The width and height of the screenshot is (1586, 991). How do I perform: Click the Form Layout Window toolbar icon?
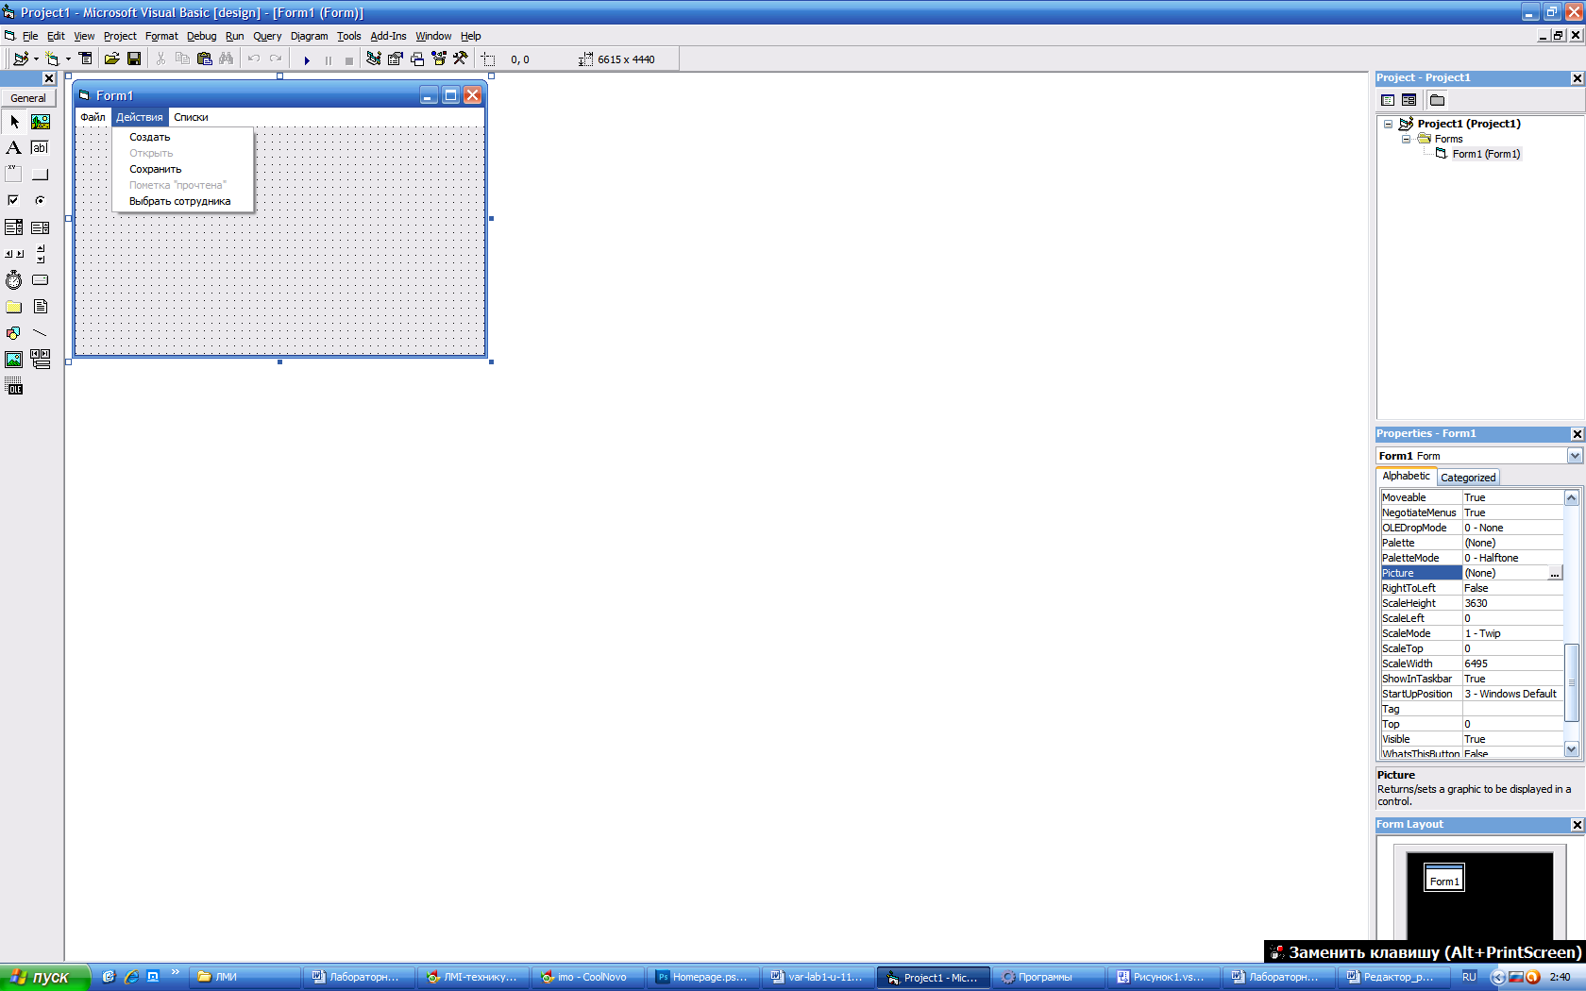point(417,59)
